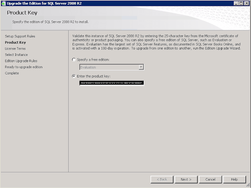Image resolution: width=251 pixels, height=188 pixels.
Task: Select the 'Enter the product key' radio button
Action: [74, 76]
